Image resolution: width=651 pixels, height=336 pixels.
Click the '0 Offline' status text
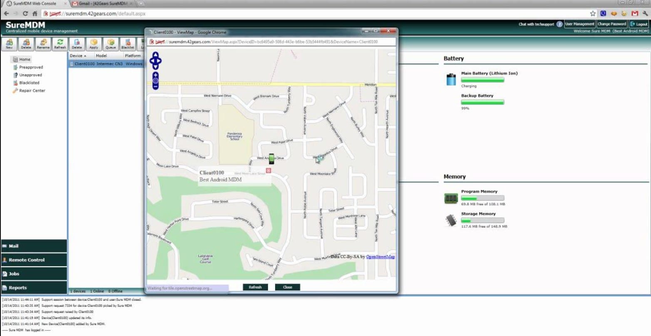pyautogui.click(x=116, y=292)
